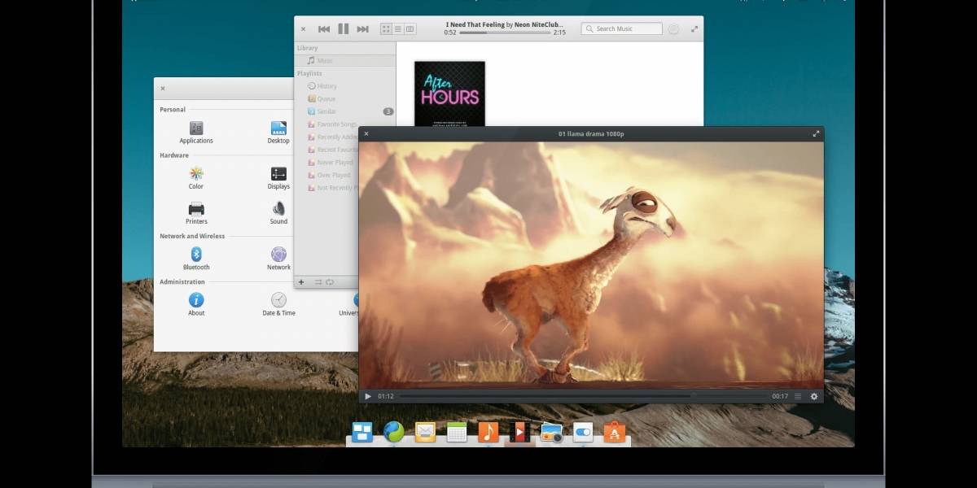This screenshot has height=488, width=977.
Task: Launch Photos from dock
Action: 551,433
